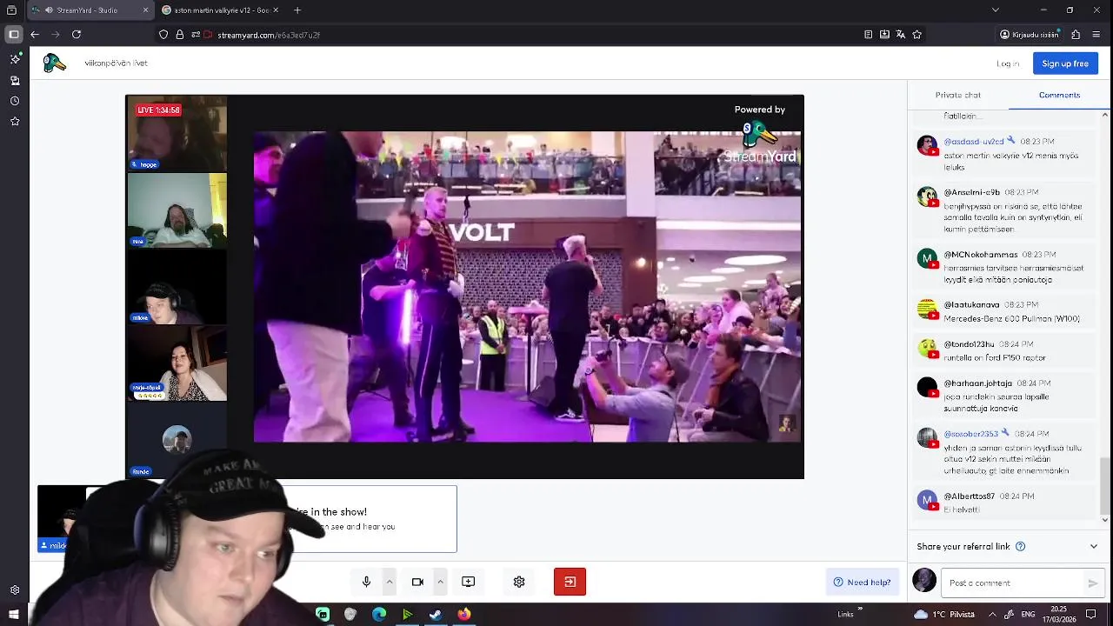Click the @sosober2353 commenter name
1113x626 pixels.
(971, 434)
